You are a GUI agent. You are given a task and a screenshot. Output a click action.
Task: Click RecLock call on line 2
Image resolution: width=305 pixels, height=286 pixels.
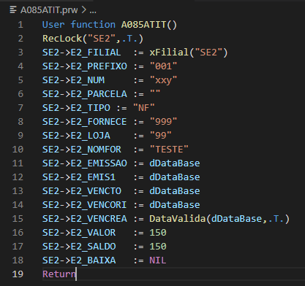pyautogui.click(x=93, y=39)
